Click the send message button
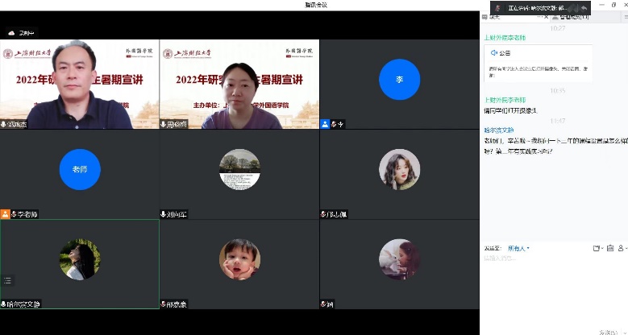Screen dimensions: 628x335 (x=606, y=331)
